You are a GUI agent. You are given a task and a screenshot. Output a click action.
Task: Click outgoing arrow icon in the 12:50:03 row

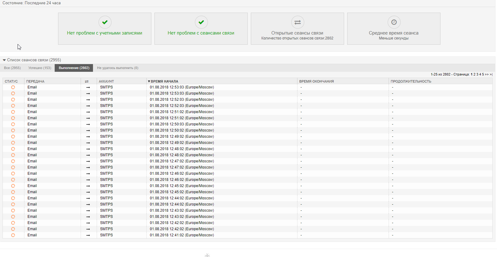point(88,124)
